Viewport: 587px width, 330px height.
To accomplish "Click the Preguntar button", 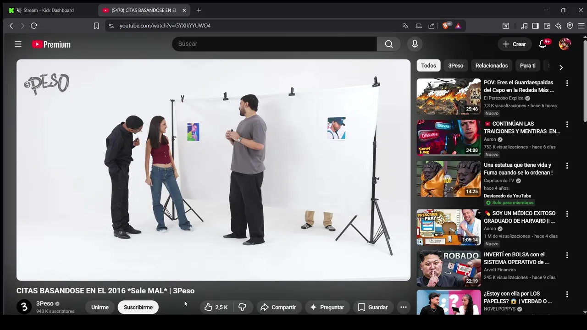I will pos(327,307).
